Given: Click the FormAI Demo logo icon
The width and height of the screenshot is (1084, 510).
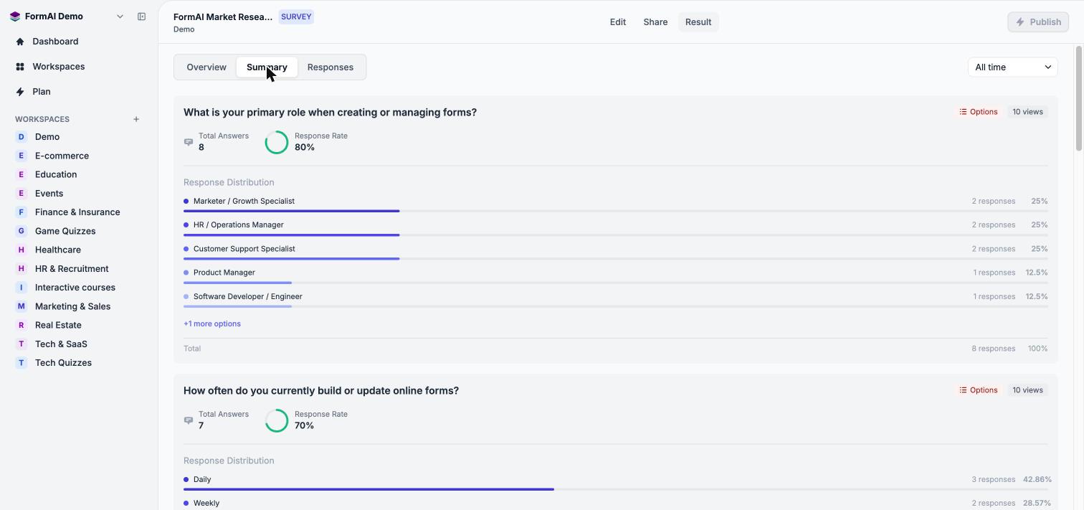Looking at the screenshot, I should point(15,16).
